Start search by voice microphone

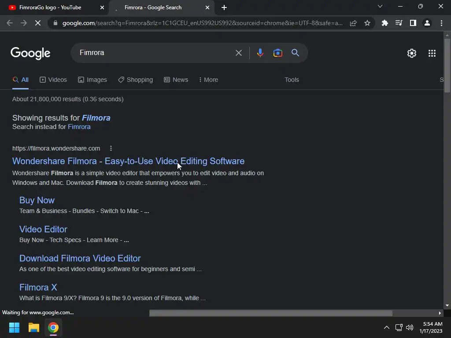point(260,53)
